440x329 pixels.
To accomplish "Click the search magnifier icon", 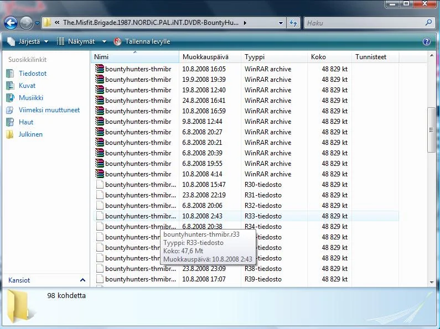I will (x=429, y=23).
